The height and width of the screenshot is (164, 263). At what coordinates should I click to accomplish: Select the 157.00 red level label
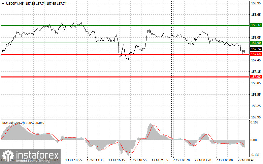pos(256,77)
